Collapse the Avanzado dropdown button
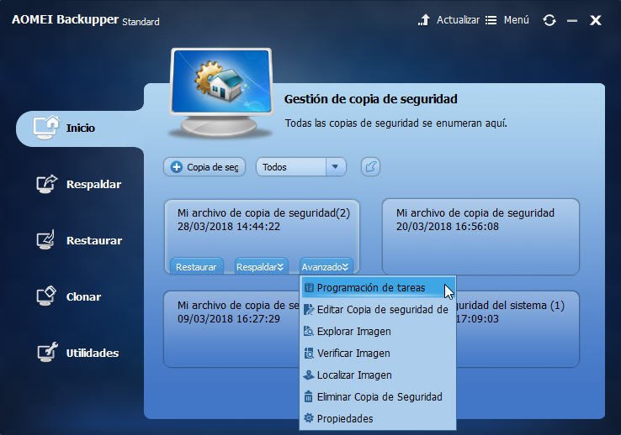 pyautogui.click(x=326, y=267)
